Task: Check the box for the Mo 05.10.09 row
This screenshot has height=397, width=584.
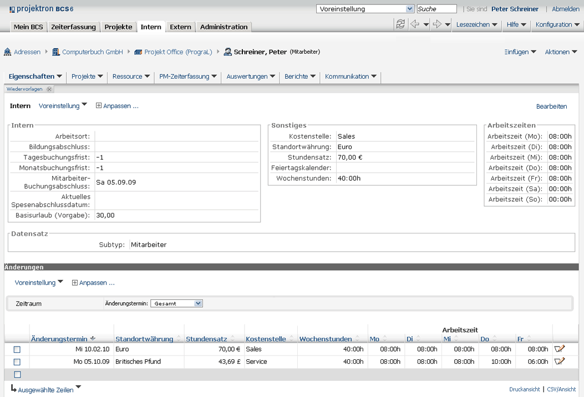Action: pyautogui.click(x=17, y=362)
